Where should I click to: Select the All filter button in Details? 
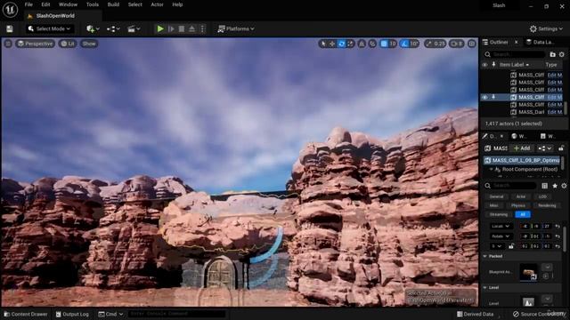(x=523, y=214)
